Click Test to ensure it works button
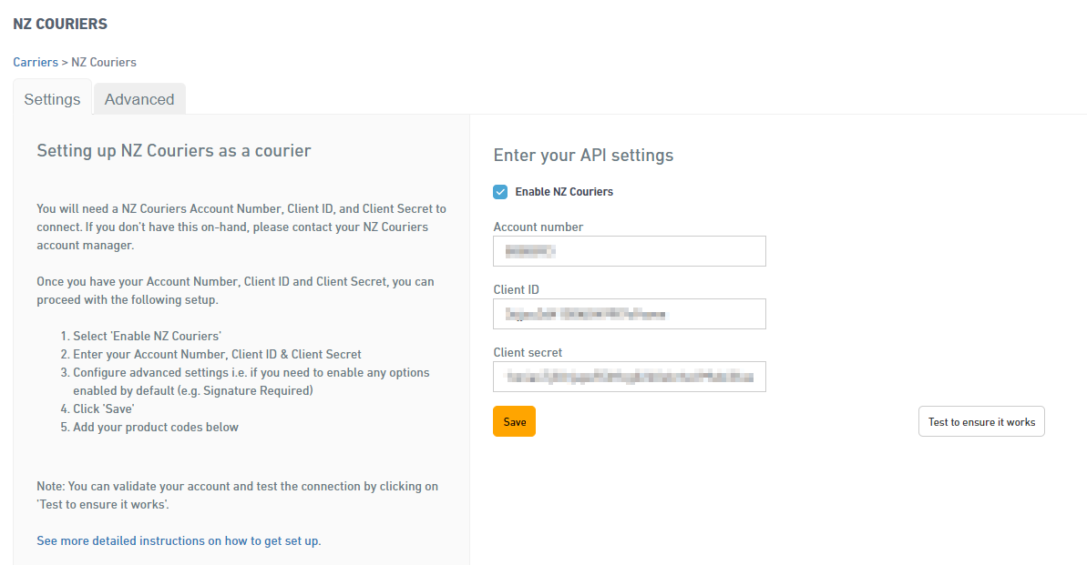 pyautogui.click(x=981, y=421)
